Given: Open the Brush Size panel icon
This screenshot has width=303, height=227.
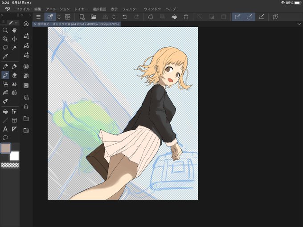Looking at the screenshot, I should (26, 55).
